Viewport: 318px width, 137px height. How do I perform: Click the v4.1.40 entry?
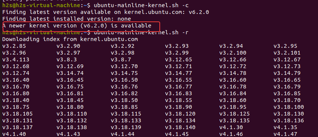[x=14, y=134]
